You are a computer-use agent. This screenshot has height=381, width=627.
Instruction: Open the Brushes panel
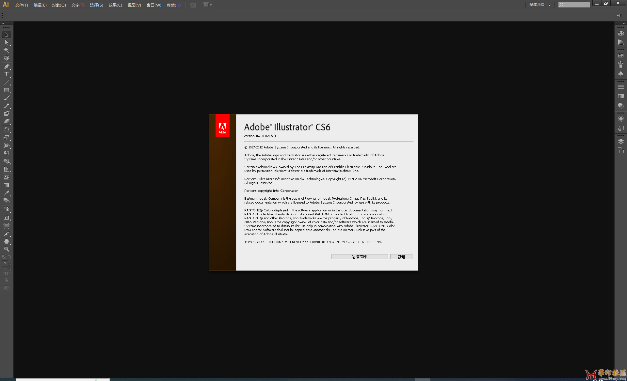point(621,65)
